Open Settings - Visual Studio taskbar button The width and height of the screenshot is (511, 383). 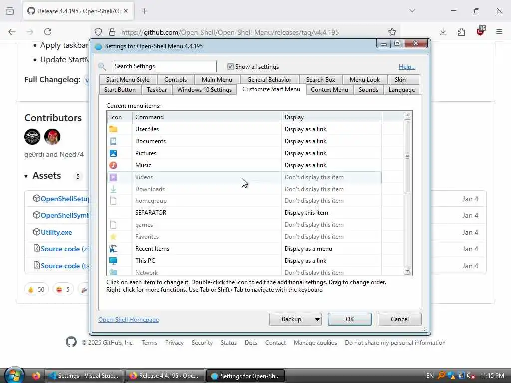(x=83, y=376)
